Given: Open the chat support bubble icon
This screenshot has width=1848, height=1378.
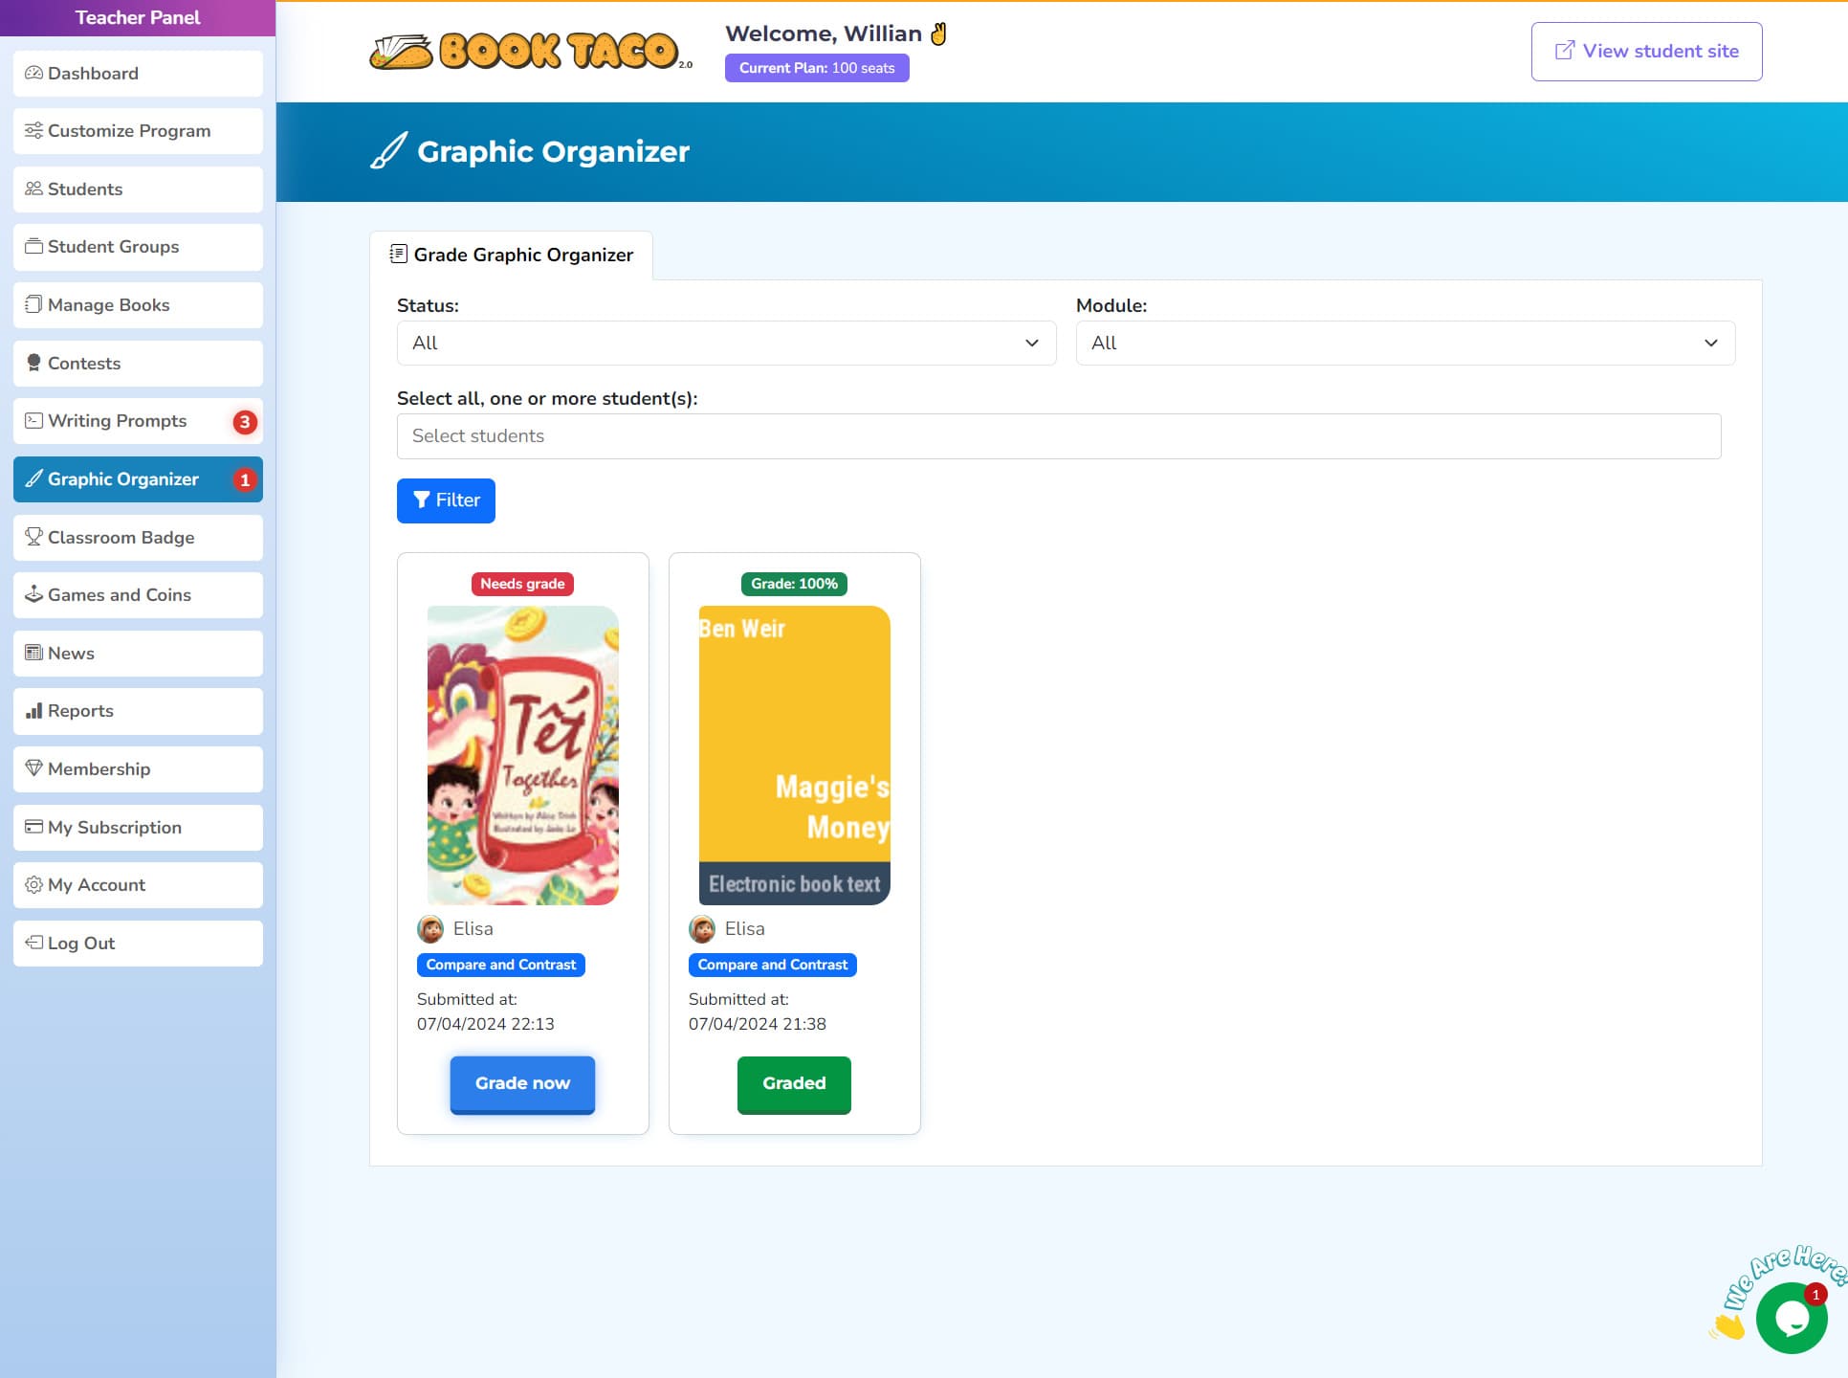Looking at the screenshot, I should (x=1791, y=1319).
